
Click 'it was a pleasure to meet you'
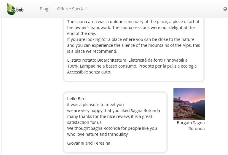click(x=95, y=105)
